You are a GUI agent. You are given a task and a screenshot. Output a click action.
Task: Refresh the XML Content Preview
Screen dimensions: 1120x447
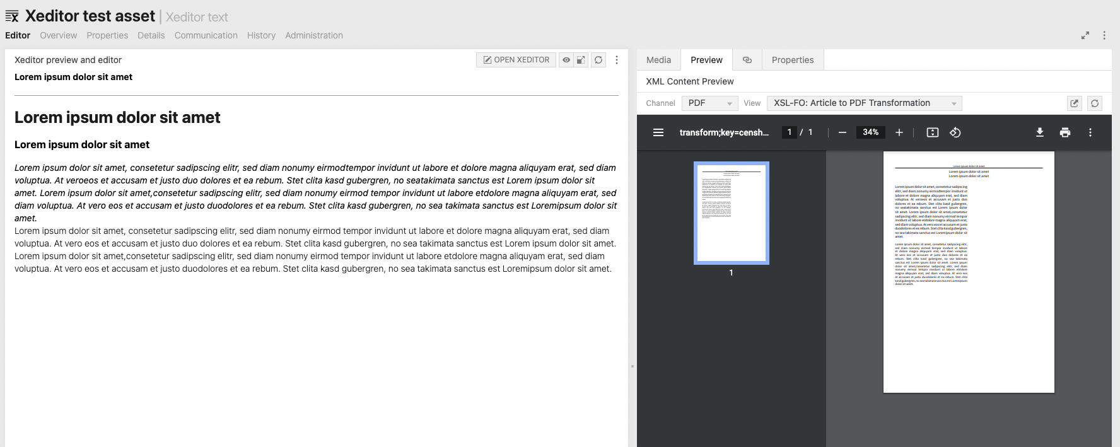(1095, 103)
